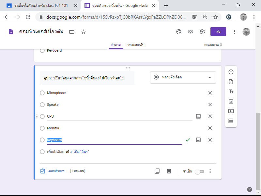Duplicate the question with copy icon
The width and height of the screenshot is (261, 196).
click(x=157, y=171)
